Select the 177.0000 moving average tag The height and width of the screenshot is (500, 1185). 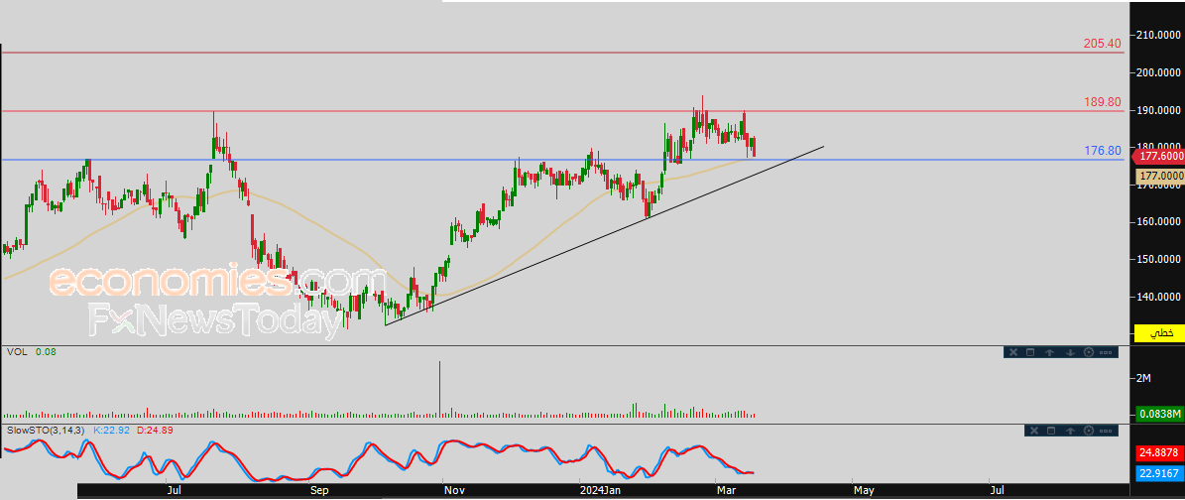1160,176
